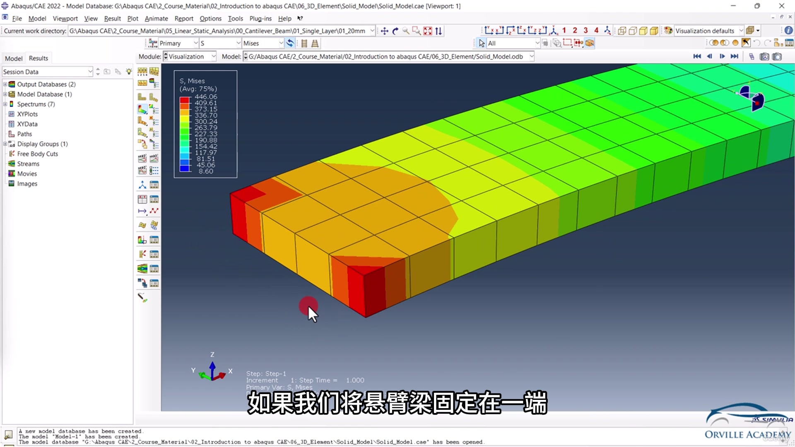This screenshot has height=447, width=795.
Task: Open the Plug-ins menu
Action: click(x=260, y=18)
